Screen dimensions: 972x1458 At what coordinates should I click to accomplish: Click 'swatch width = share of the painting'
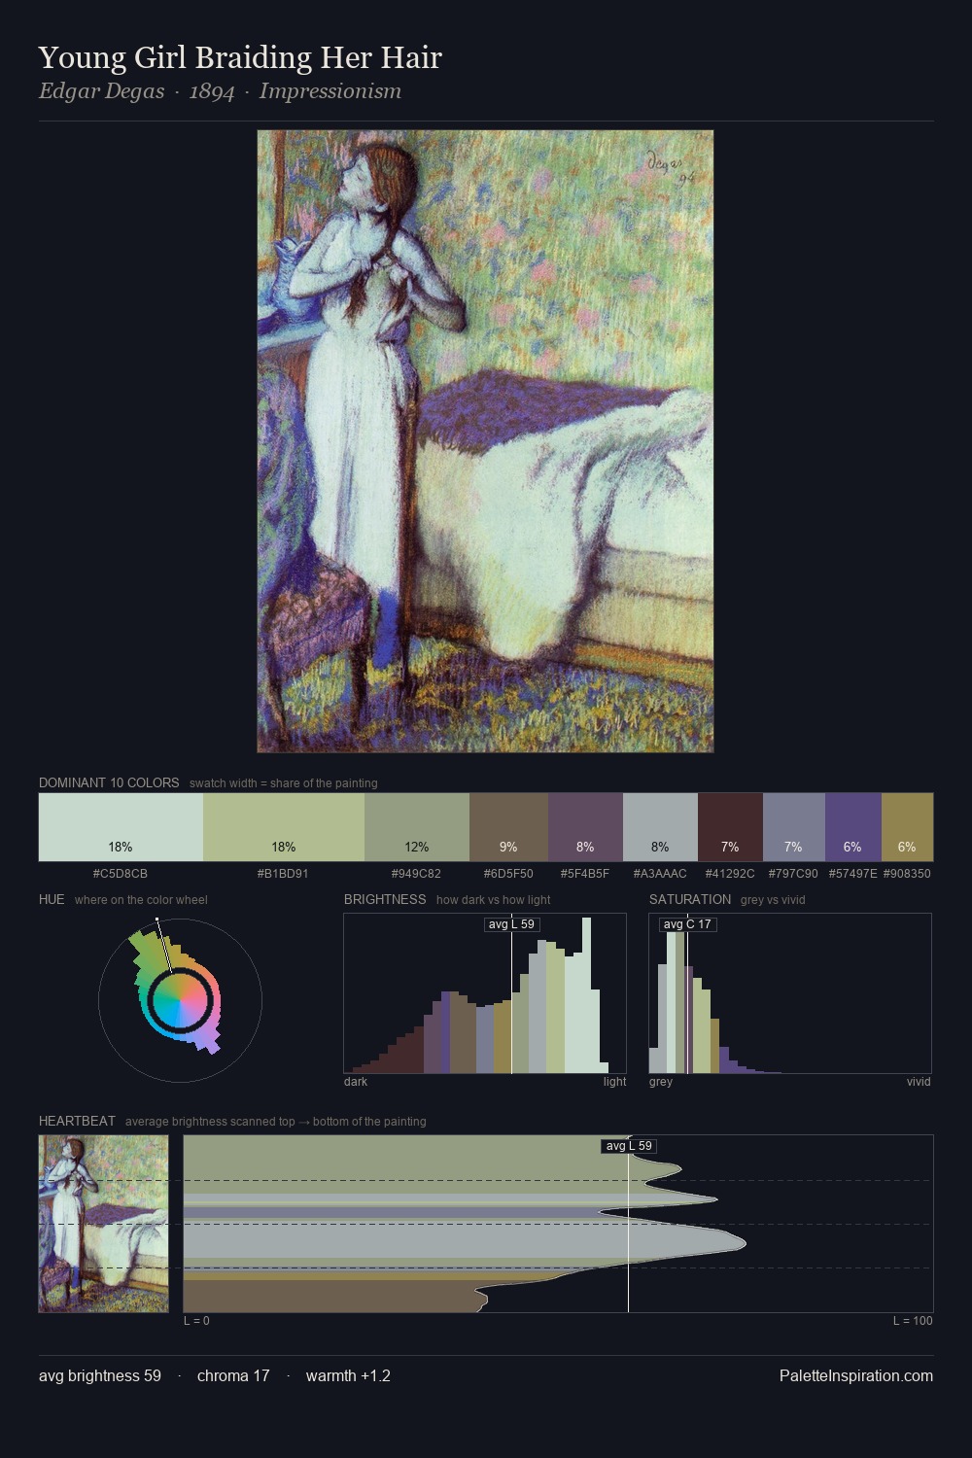pyautogui.click(x=284, y=782)
